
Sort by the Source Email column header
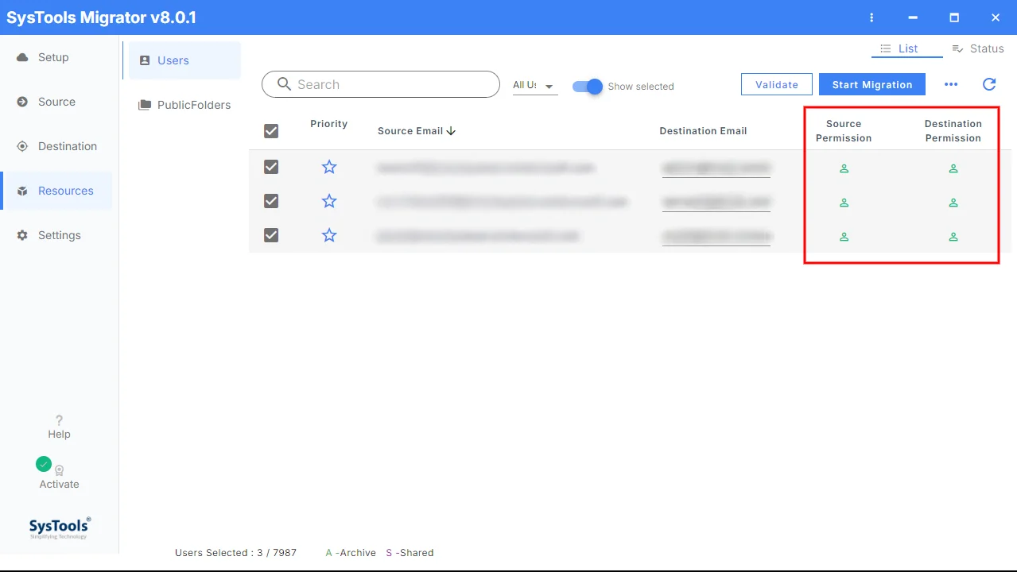(417, 131)
